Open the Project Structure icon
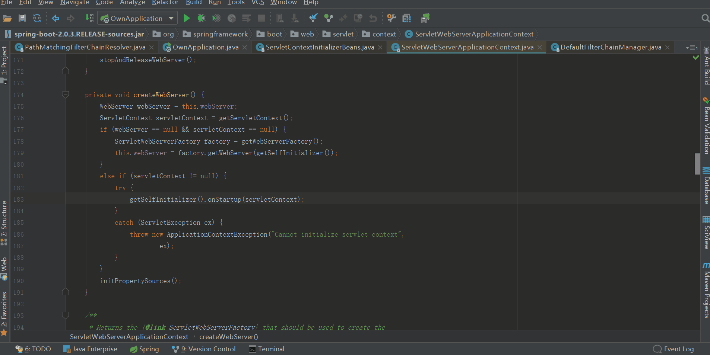This screenshot has height=355, width=710. (x=406, y=18)
